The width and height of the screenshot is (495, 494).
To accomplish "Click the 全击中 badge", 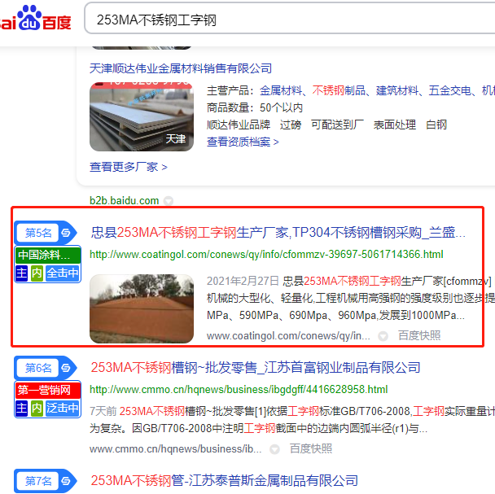I will pos(63,273).
